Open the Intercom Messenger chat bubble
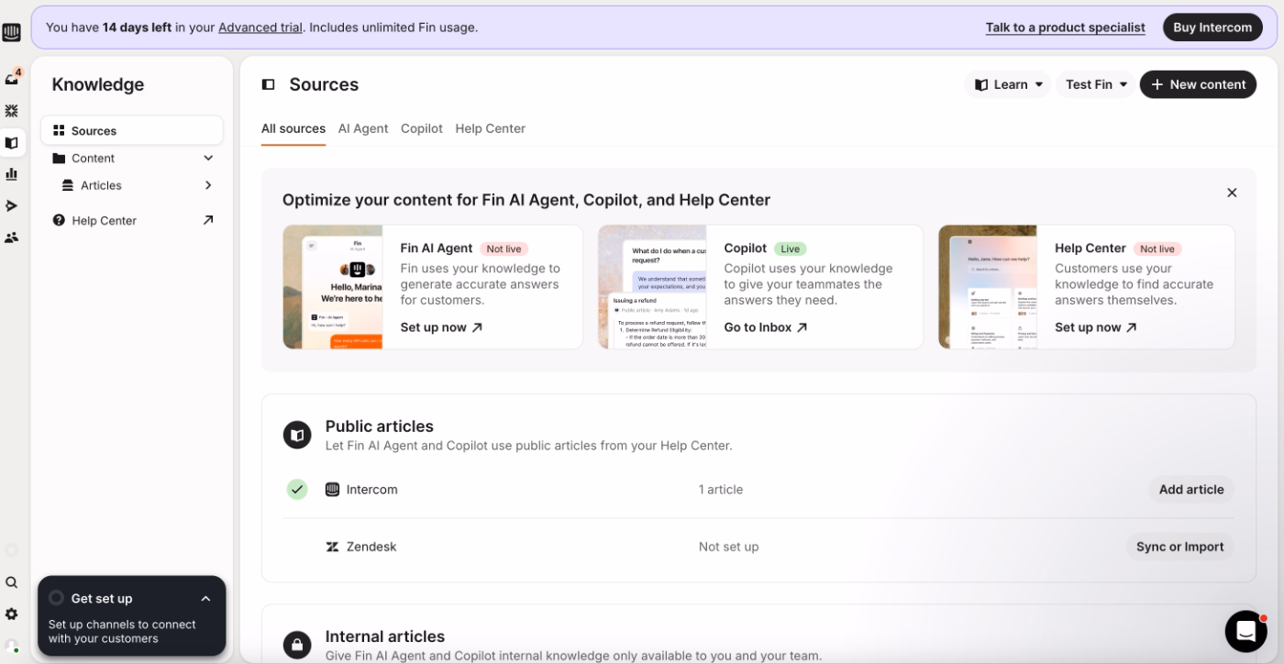 pyautogui.click(x=1245, y=630)
